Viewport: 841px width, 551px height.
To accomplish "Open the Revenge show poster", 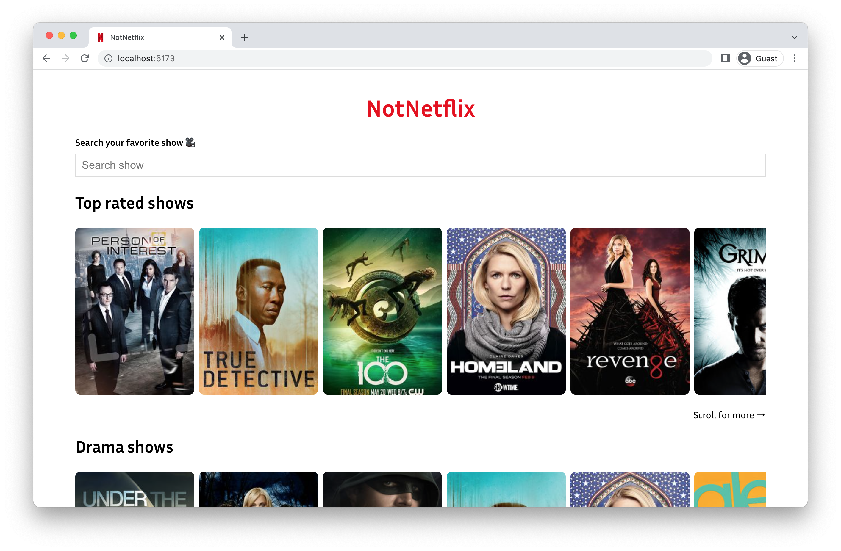I will [630, 311].
